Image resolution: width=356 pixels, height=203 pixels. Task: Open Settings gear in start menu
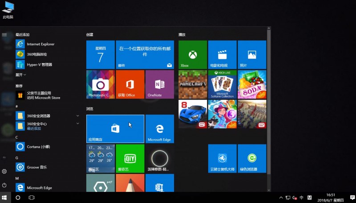[x=4, y=171]
